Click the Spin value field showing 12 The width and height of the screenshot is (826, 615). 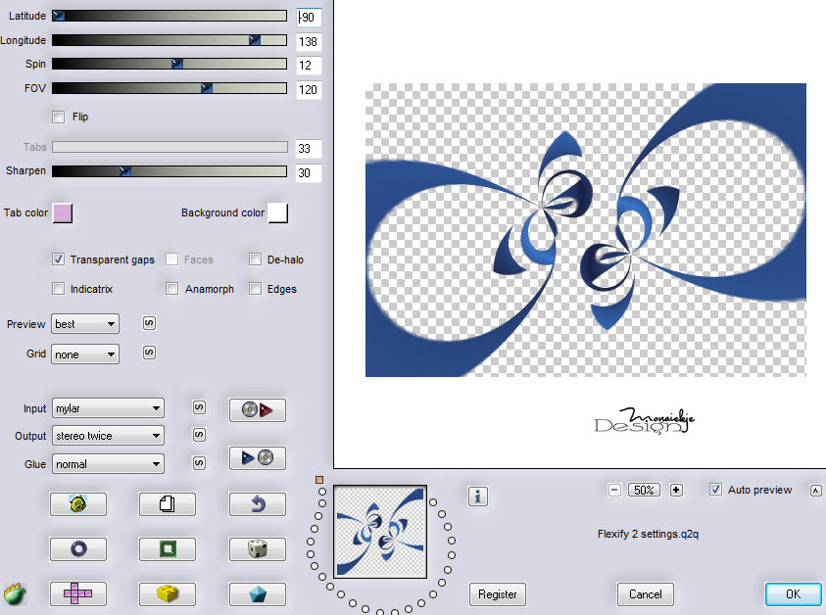click(309, 66)
